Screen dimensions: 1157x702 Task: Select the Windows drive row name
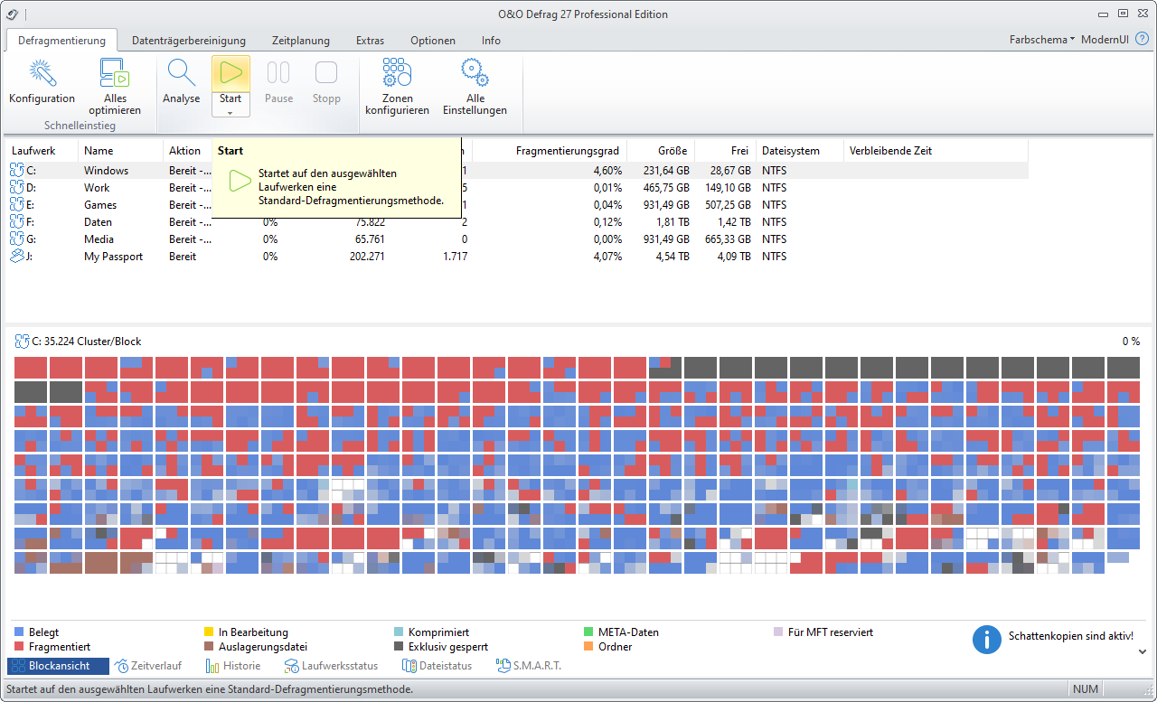pos(106,171)
